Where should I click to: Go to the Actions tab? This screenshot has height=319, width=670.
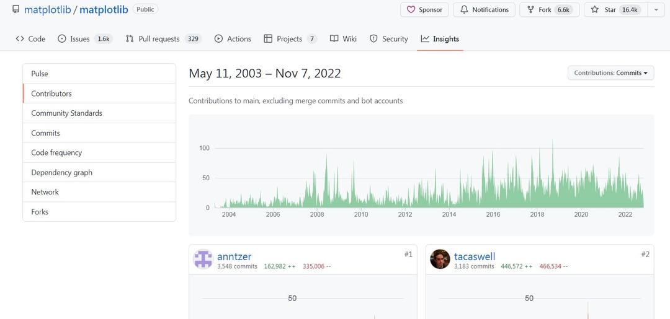pyautogui.click(x=233, y=39)
